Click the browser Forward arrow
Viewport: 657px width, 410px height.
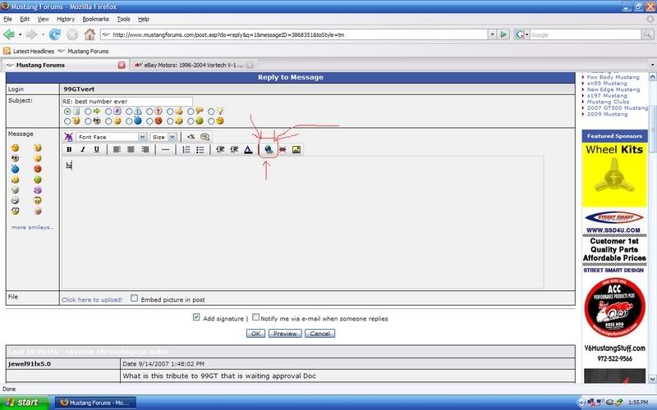coord(31,34)
